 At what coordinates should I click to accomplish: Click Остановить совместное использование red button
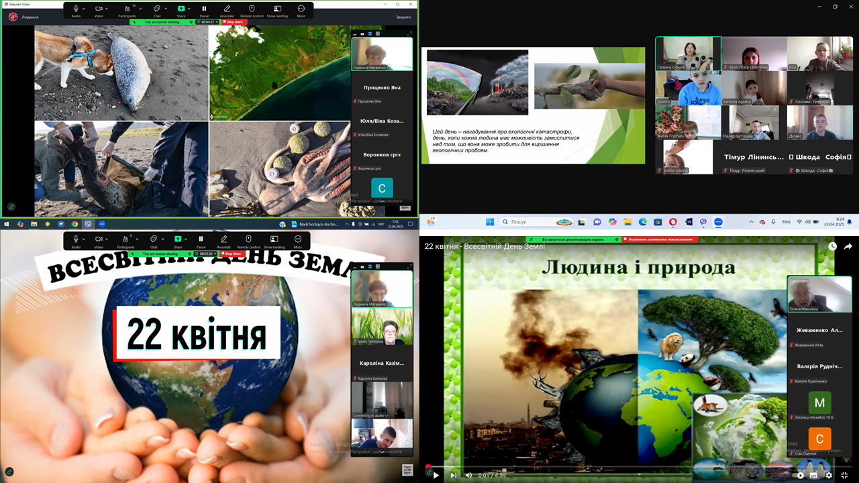(660, 239)
